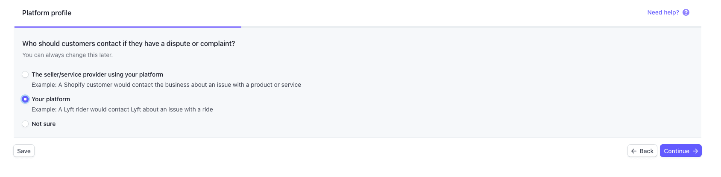Click the 'Platform profile' heading
The height and width of the screenshot is (177, 721).
click(x=47, y=13)
